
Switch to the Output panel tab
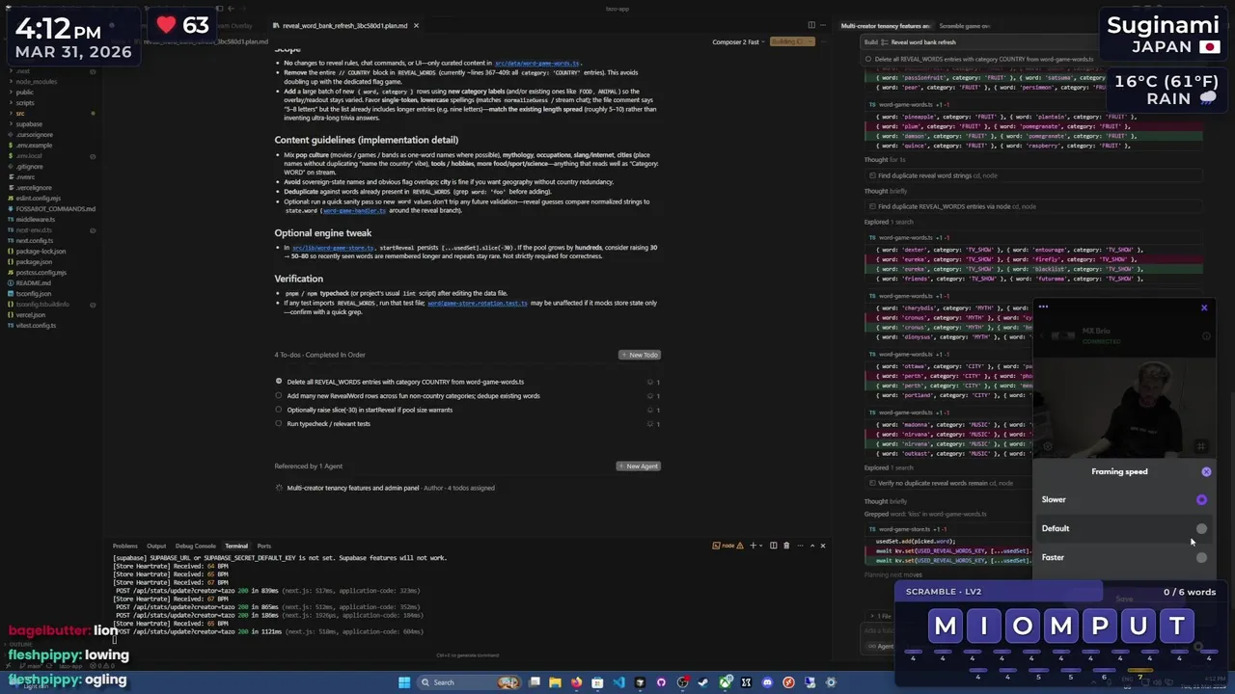pyautogui.click(x=156, y=546)
